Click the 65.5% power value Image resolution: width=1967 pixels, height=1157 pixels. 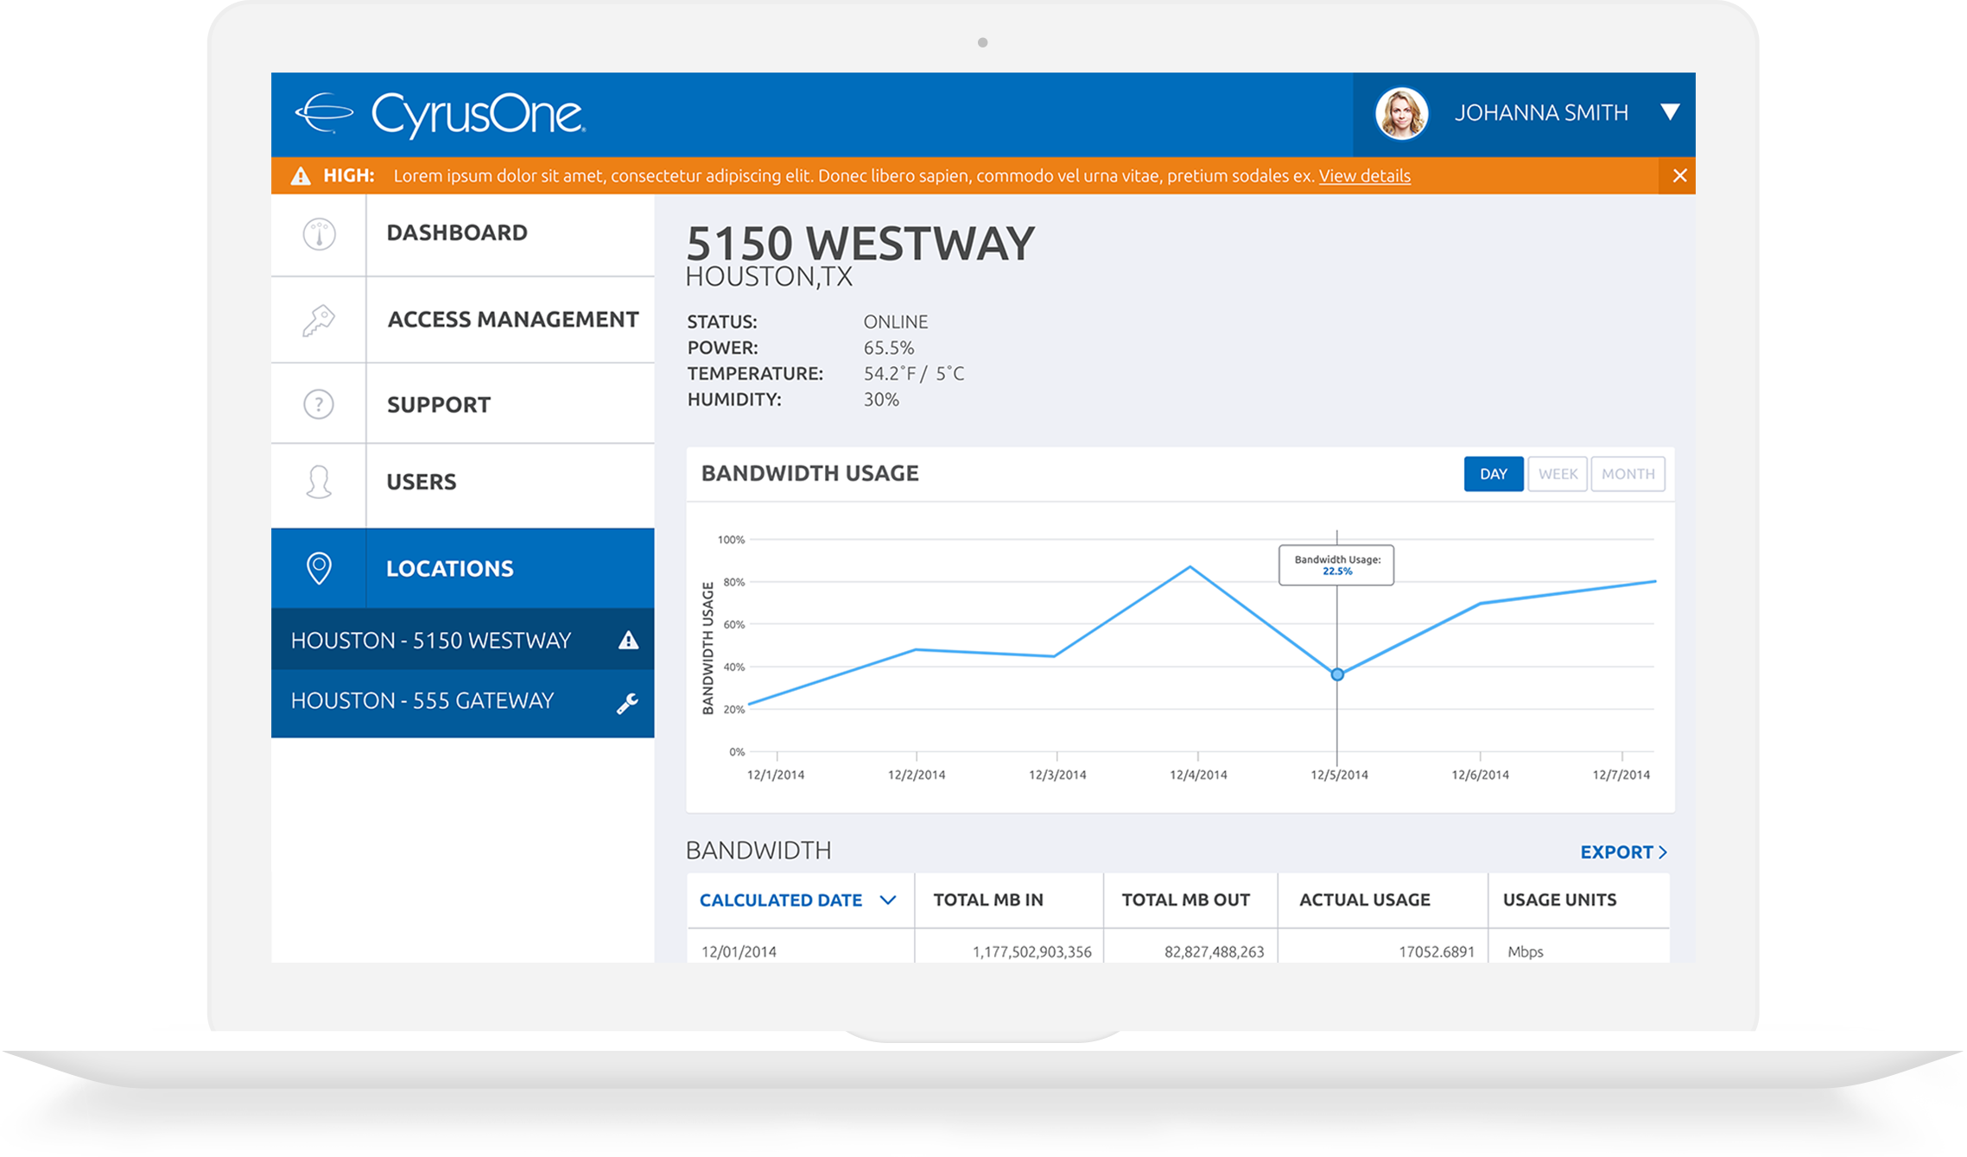(x=889, y=348)
